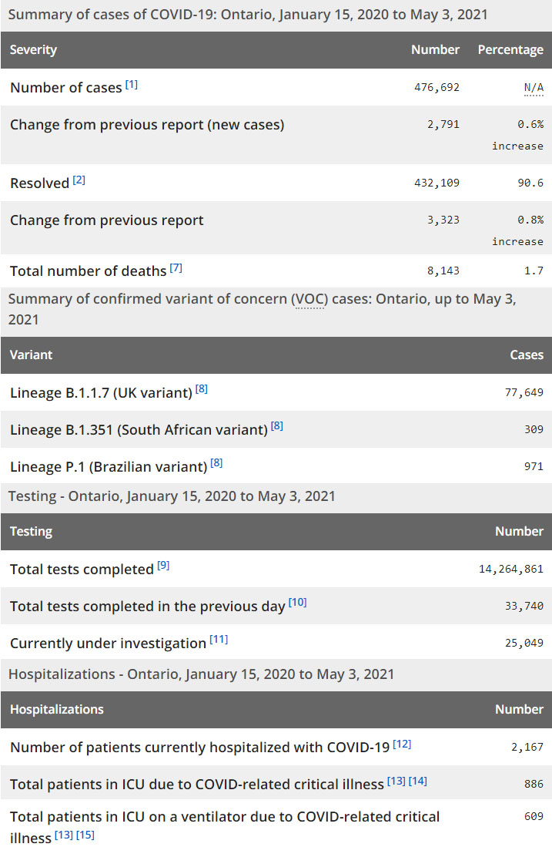Click footnote 2 beside Resolved
Image resolution: width=552 pixels, height=847 pixels.
79,180
